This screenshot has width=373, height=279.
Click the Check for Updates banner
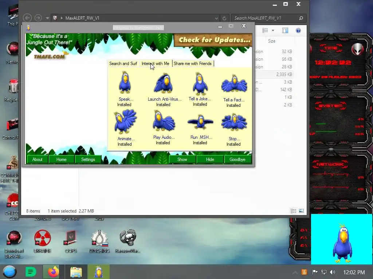pyautogui.click(x=213, y=40)
